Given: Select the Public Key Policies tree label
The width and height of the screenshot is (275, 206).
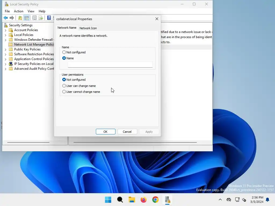Looking at the screenshot, I should pyautogui.click(x=27, y=49).
